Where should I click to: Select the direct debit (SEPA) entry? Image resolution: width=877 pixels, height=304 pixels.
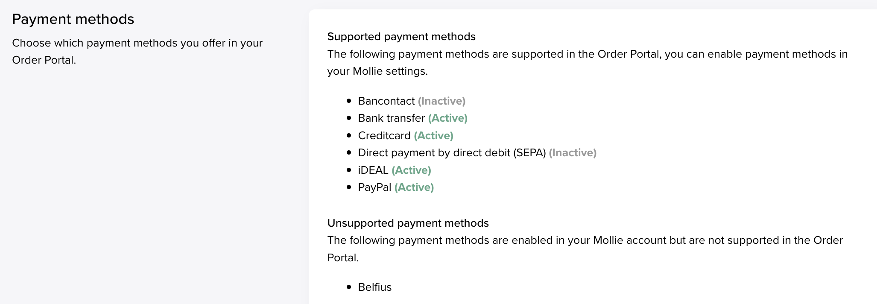coord(452,153)
